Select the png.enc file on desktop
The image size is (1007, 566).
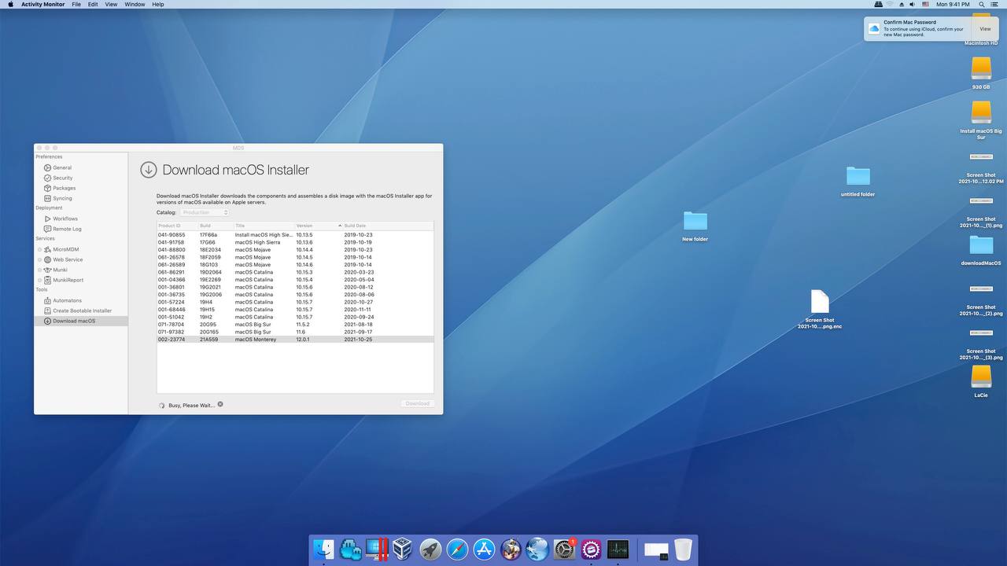820,309
